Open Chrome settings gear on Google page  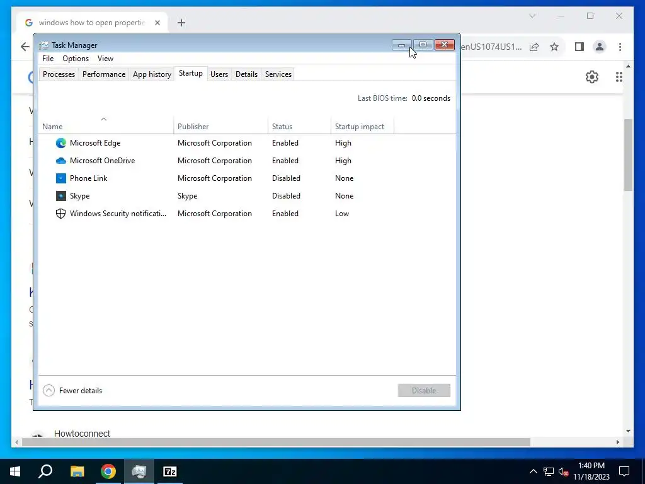592,77
